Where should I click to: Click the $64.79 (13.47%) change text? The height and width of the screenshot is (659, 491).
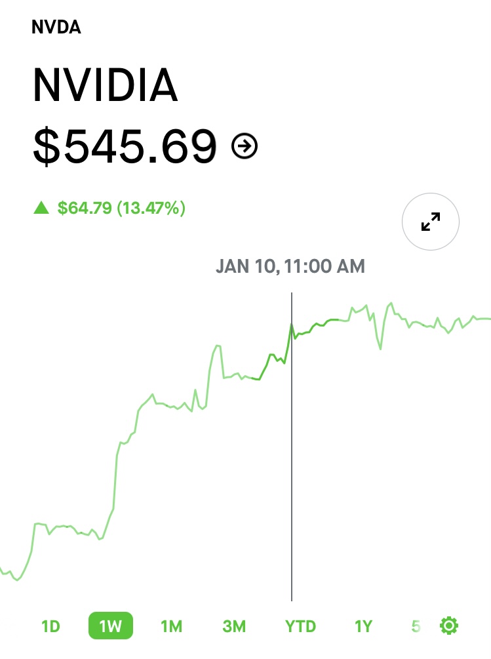121,208
